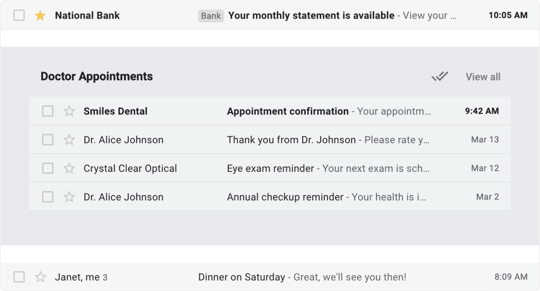Open the Dinner on Saturday conversation

pos(242,277)
